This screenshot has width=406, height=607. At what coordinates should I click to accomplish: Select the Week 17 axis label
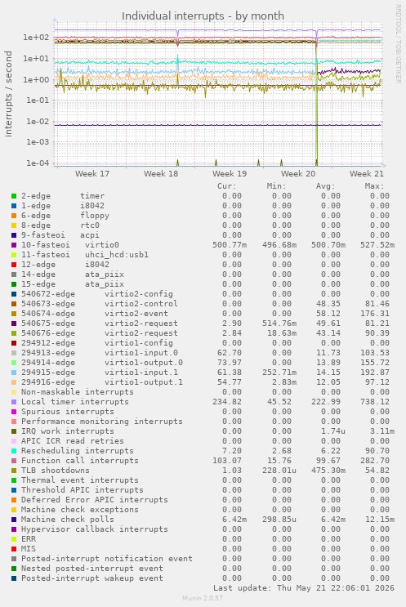[92, 174]
